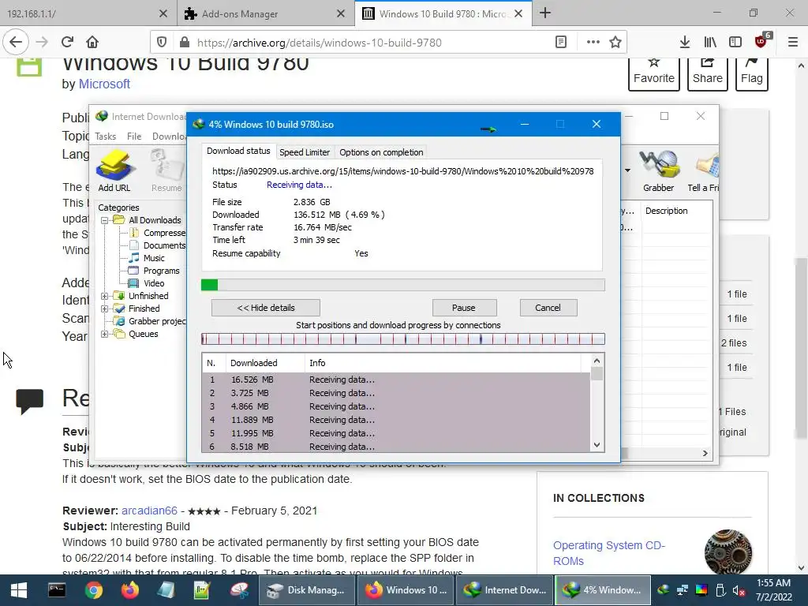The width and height of the screenshot is (808, 606).
Task: Select the Download status tab
Action: click(x=238, y=151)
